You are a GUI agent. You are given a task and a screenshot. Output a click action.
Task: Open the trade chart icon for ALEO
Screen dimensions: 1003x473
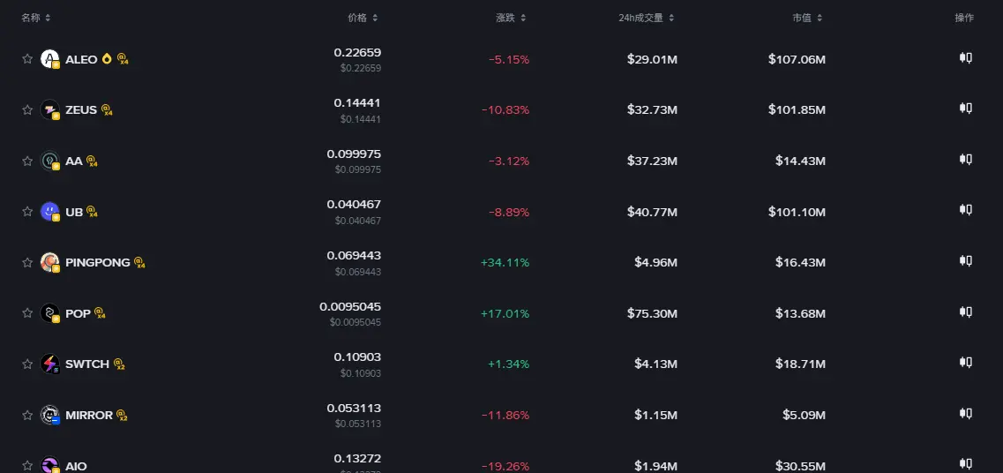(x=965, y=58)
